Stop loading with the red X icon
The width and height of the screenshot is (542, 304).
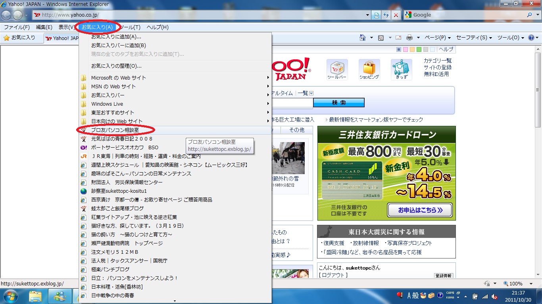396,15
